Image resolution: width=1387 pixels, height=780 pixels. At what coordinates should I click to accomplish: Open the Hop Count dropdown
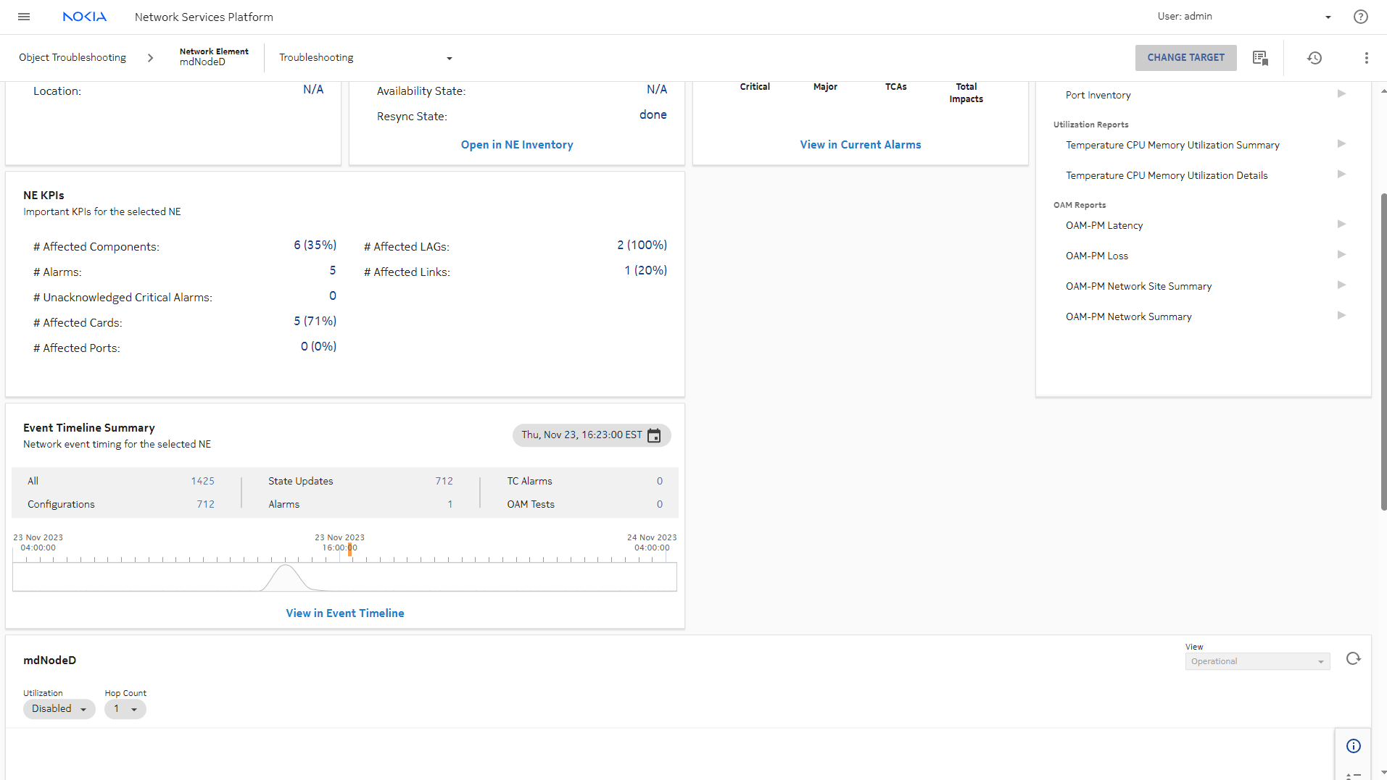pos(125,709)
